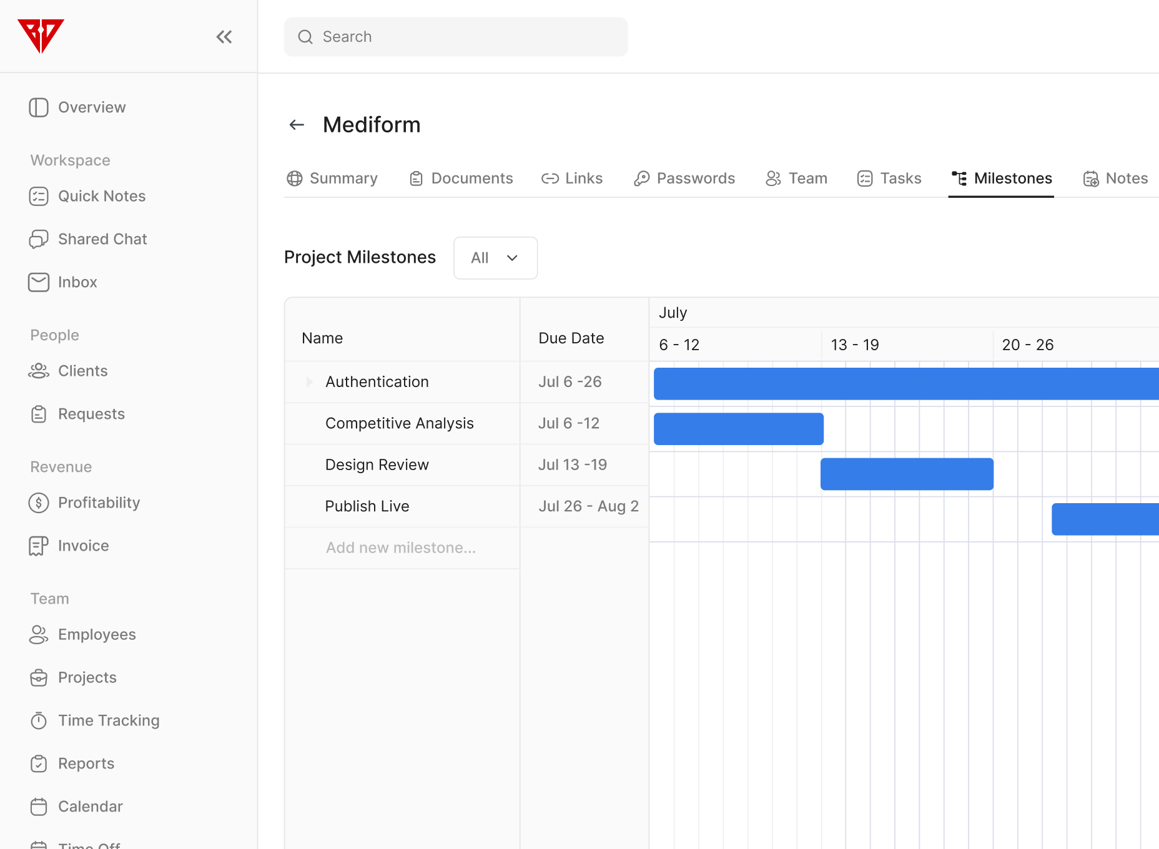Click the Add new milestone field
The image size is (1159, 849).
coord(402,547)
